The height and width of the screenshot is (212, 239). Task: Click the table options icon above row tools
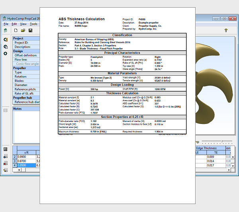6,149
